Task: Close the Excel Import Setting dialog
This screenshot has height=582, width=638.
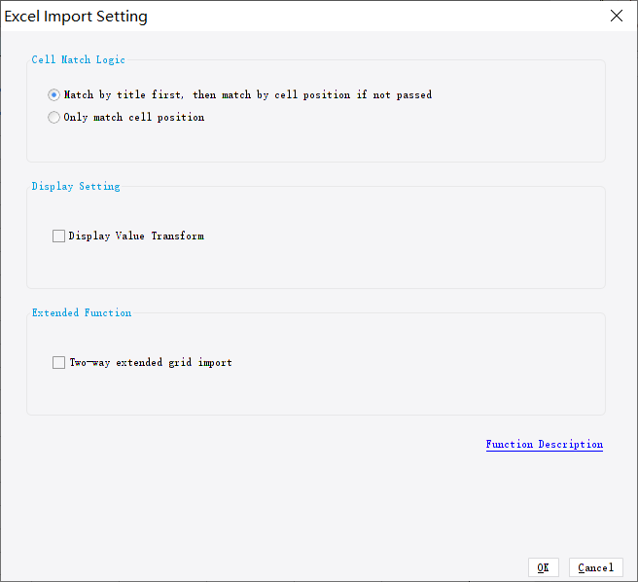Action: [x=616, y=17]
